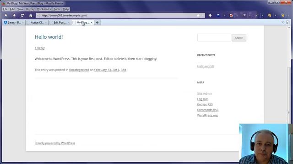293x164 pixels.
Task: Expand dropdown beside the yellow lock icon
Action: tap(288, 15)
